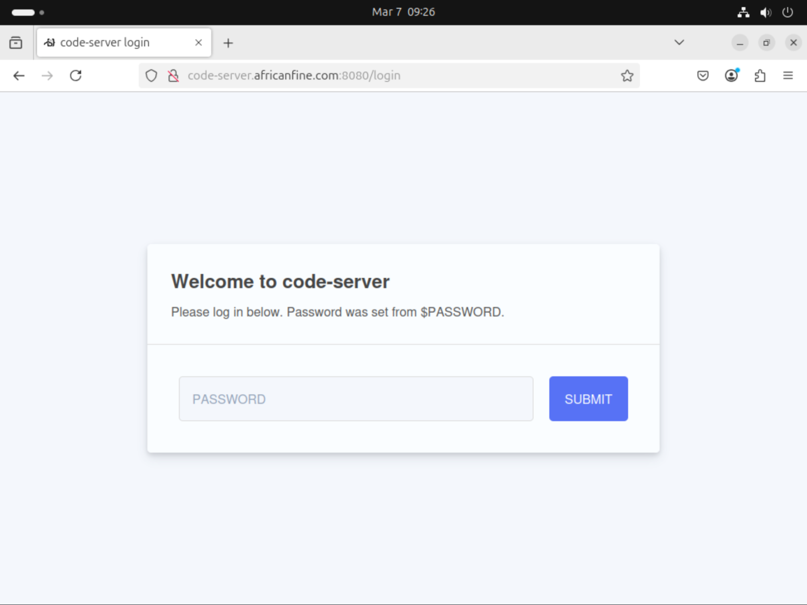Image resolution: width=807 pixels, height=605 pixels.
Task: Open Firefox account profile icon
Action: (x=731, y=76)
